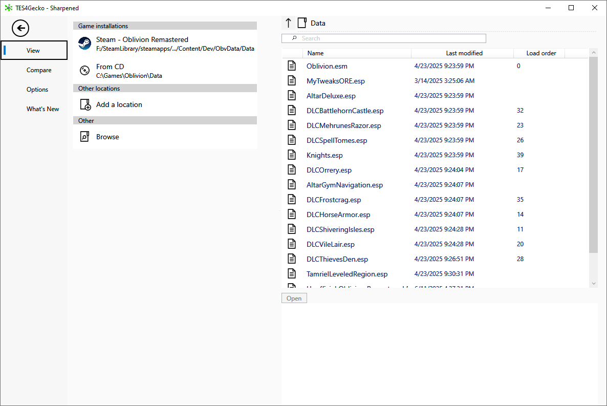Sort files by the Name column header

357,53
